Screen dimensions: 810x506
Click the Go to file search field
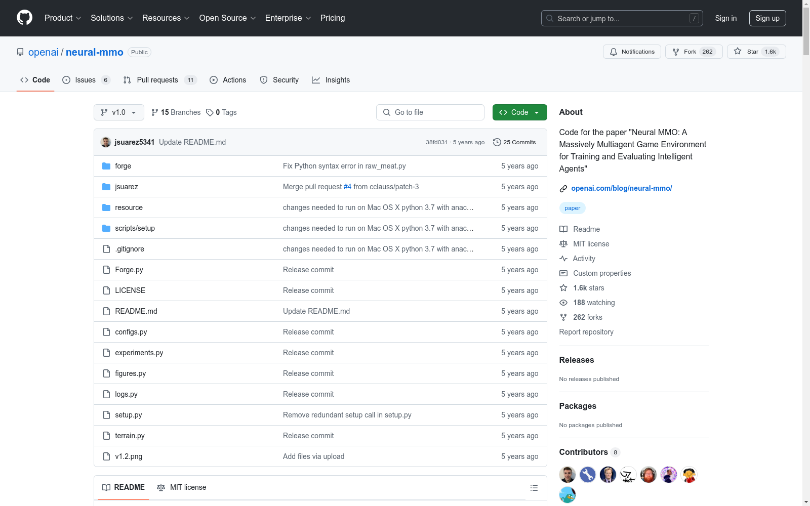coord(430,112)
